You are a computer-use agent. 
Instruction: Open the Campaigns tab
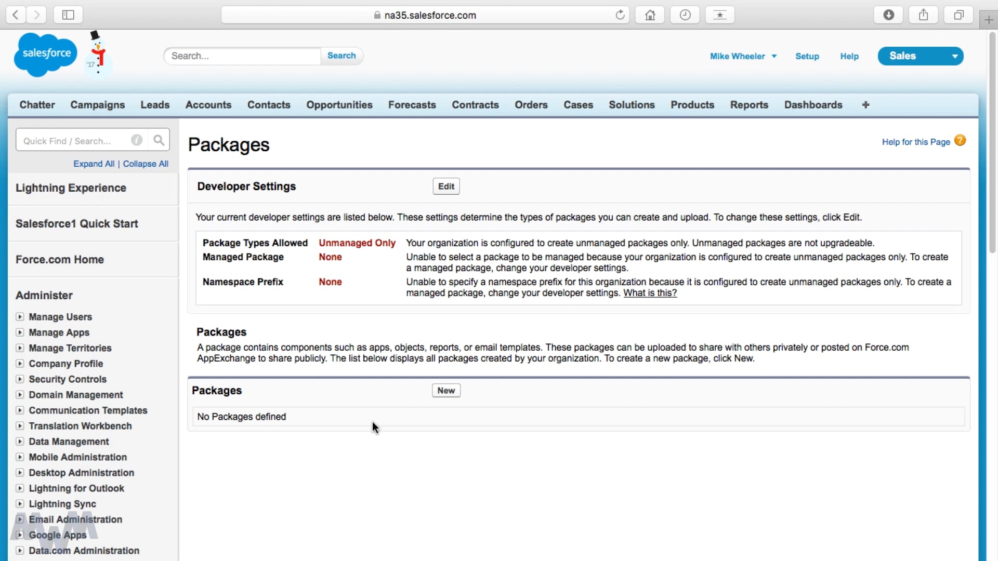98,105
